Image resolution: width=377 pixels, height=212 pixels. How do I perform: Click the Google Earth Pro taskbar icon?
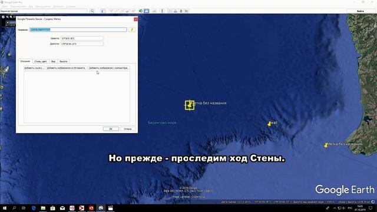pyautogui.click(x=101, y=208)
